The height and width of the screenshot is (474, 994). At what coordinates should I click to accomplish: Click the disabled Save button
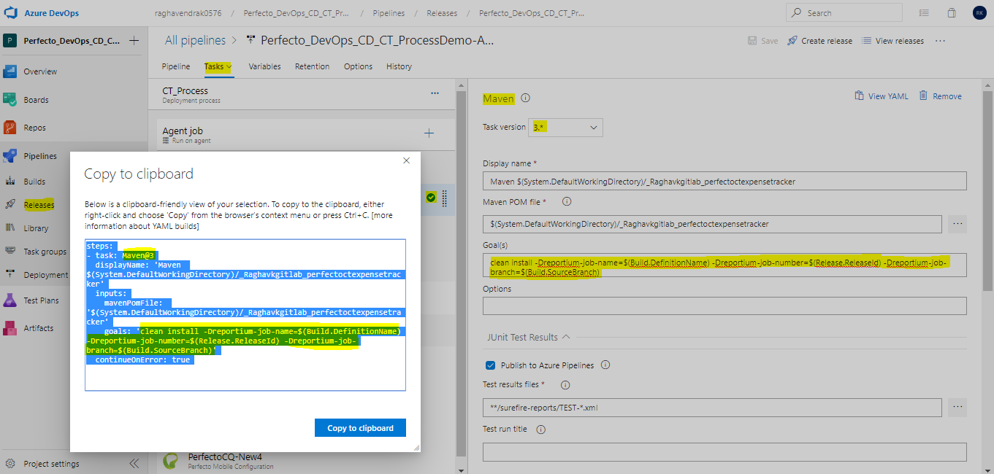click(762, 41)
